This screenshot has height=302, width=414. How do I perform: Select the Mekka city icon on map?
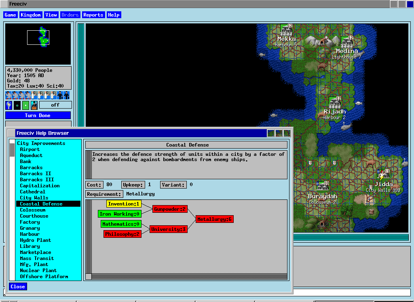coord(286,30)
